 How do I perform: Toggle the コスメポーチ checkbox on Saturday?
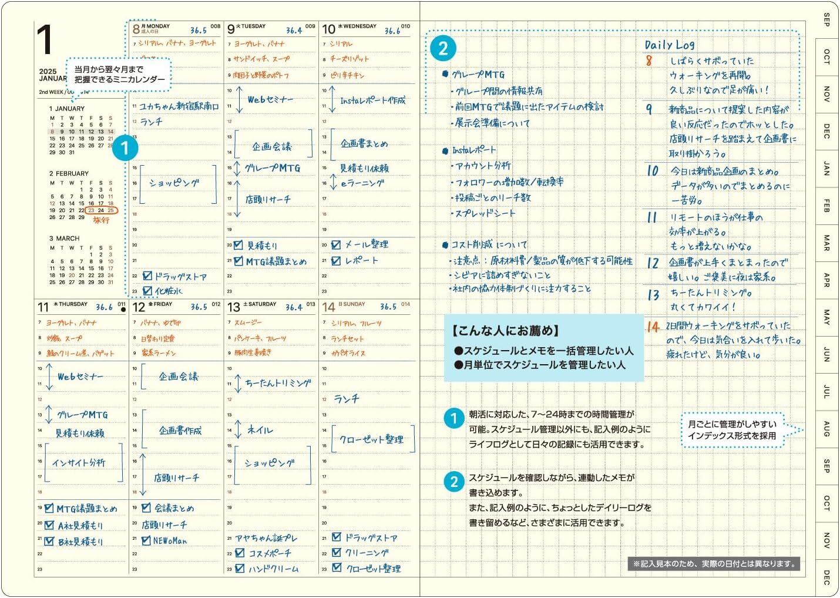pyautogui.click(x=240, y=553)
